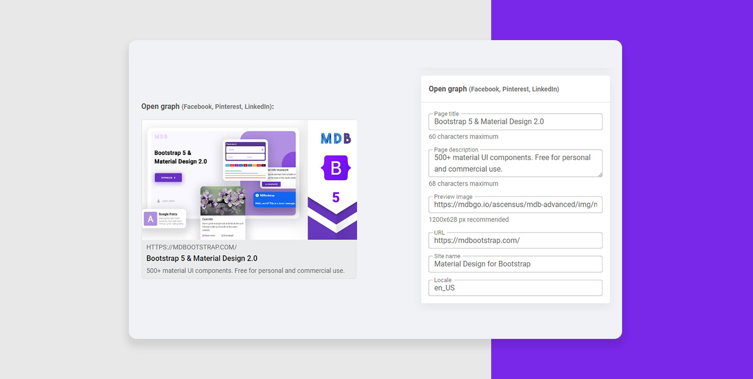Screen dimensions: 753x379
Task: Click the Bootstrap B logo icon
Action: point(336,168)
